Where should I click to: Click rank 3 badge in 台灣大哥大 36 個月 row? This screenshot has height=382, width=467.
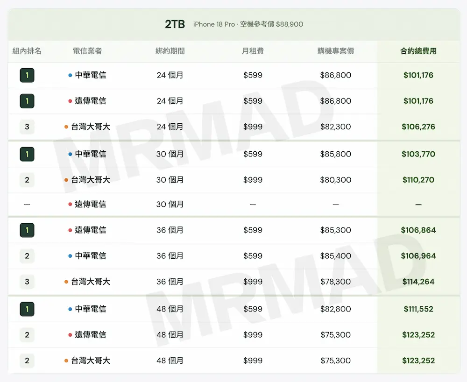coord(27,282)
